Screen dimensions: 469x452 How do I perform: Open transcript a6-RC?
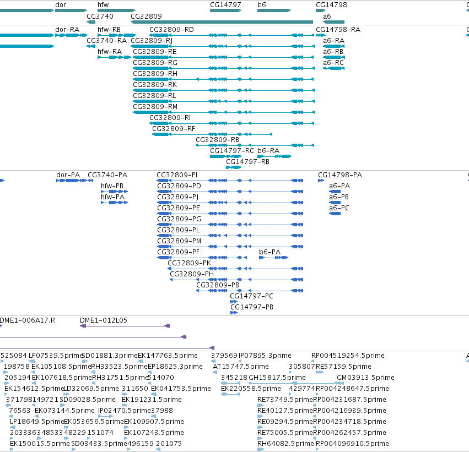coord(333,63)
